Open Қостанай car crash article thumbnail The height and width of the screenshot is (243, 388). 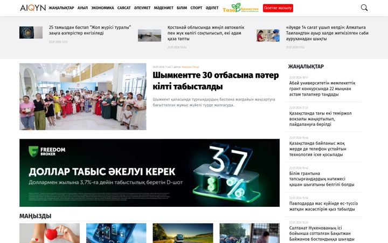(149, 35)
